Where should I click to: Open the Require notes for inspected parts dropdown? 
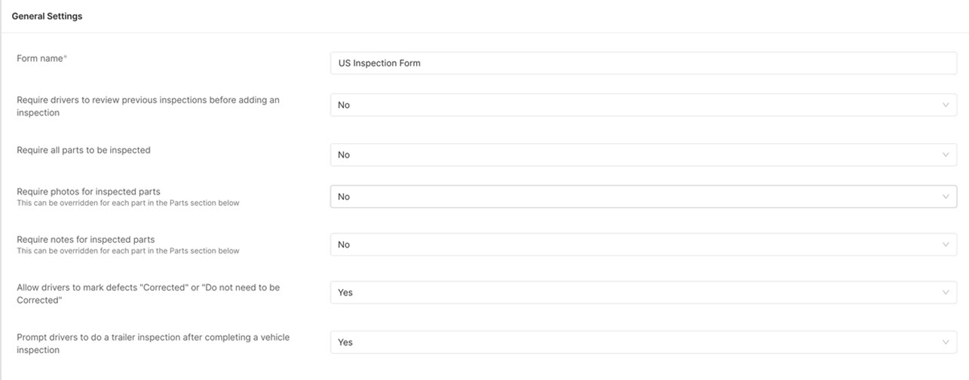click(x=643, y=244)
